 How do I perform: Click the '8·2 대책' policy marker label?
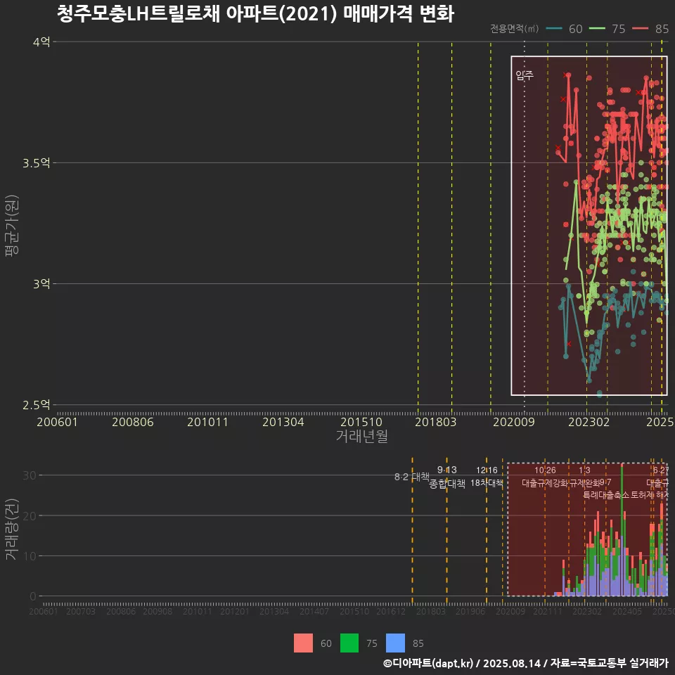(x=412, y=477)
